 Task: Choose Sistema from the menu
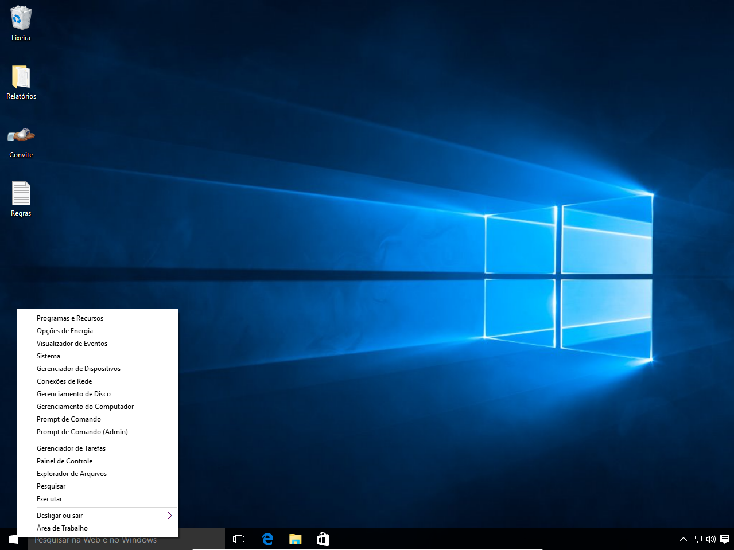coord(98,356)
